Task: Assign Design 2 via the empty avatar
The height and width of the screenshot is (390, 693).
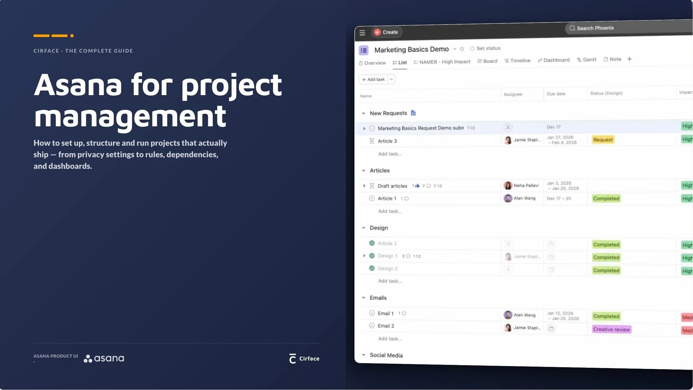Action: tap(508, 269)
